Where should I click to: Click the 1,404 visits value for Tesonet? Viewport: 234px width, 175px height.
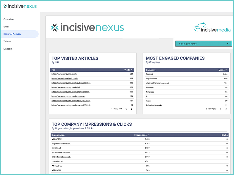[x=225, y=74]
